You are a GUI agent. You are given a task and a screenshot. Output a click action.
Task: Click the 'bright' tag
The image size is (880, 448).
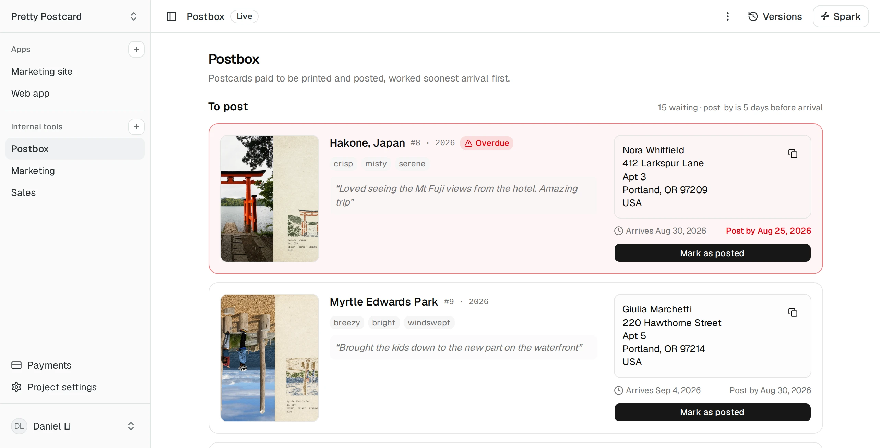click(x=383, y=323)
